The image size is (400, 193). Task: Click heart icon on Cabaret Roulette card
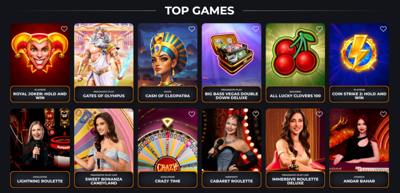coord(255,114)
